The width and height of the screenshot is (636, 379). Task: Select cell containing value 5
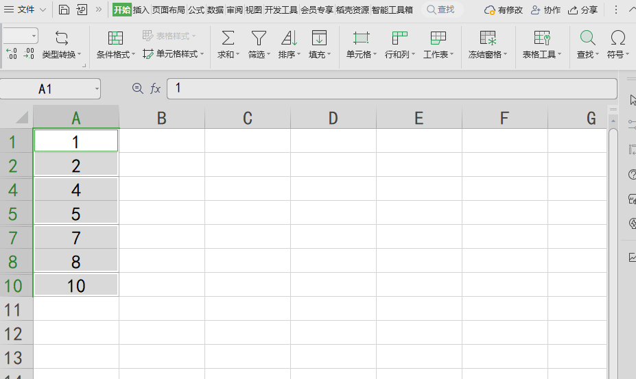click(x=76, y=213)
